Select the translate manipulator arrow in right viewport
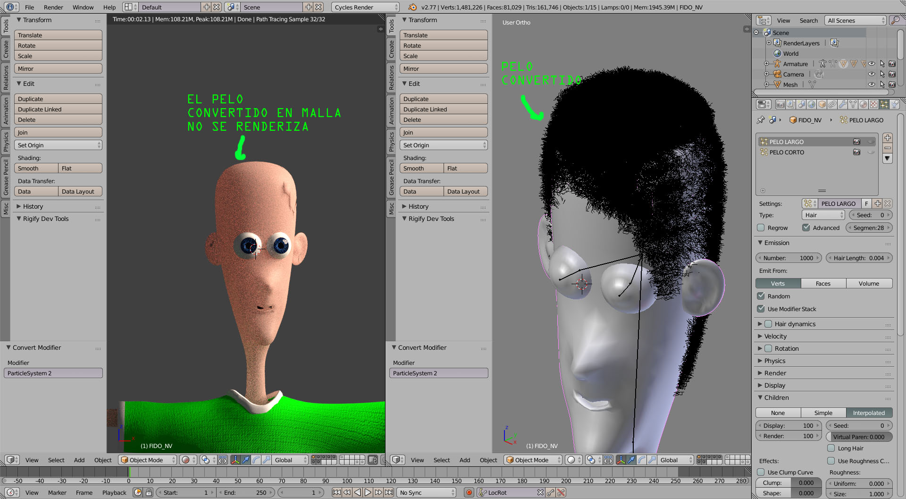Screen dimensions: 906x499 point(631,460)
